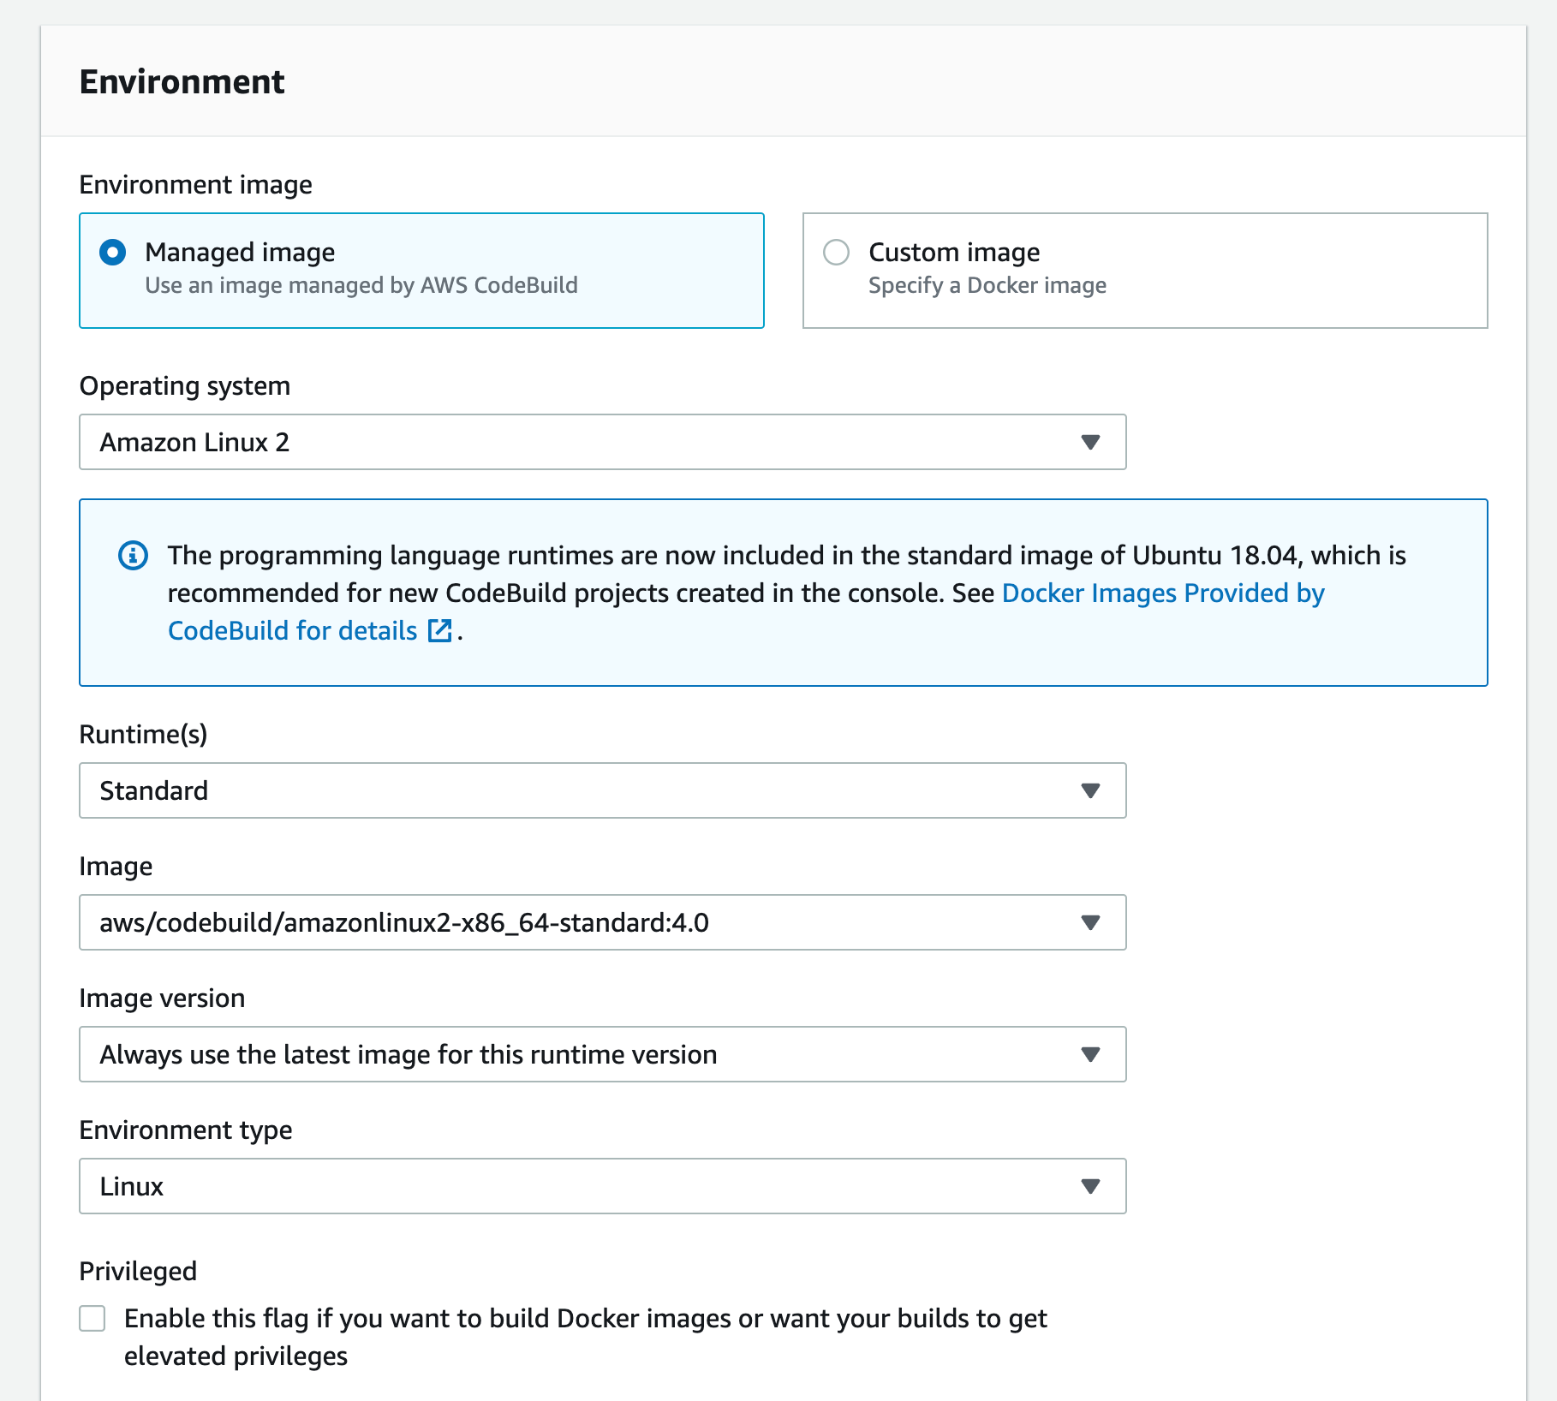Click the dropdown arrow on Operating system
1557x1401 pixels.
(x=1089, y=442)
